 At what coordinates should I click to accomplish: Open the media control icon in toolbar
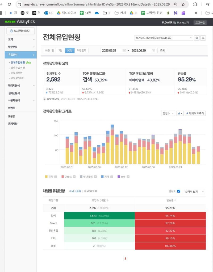[208, 4]
